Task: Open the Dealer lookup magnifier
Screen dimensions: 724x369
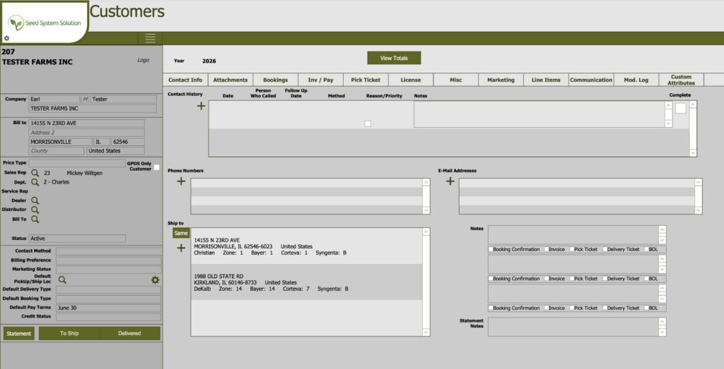Action: pos(35,200)
